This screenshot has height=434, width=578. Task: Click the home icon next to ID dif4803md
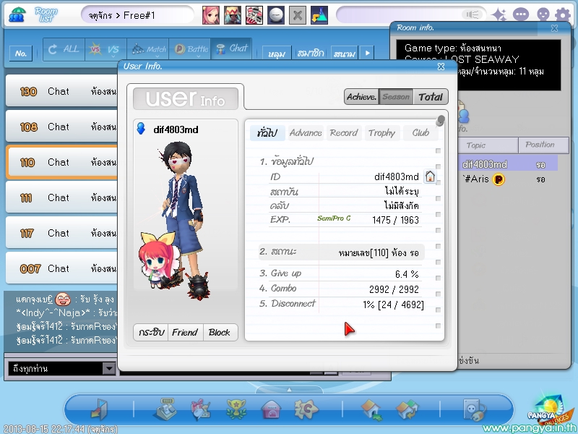(x=430, y=176)
